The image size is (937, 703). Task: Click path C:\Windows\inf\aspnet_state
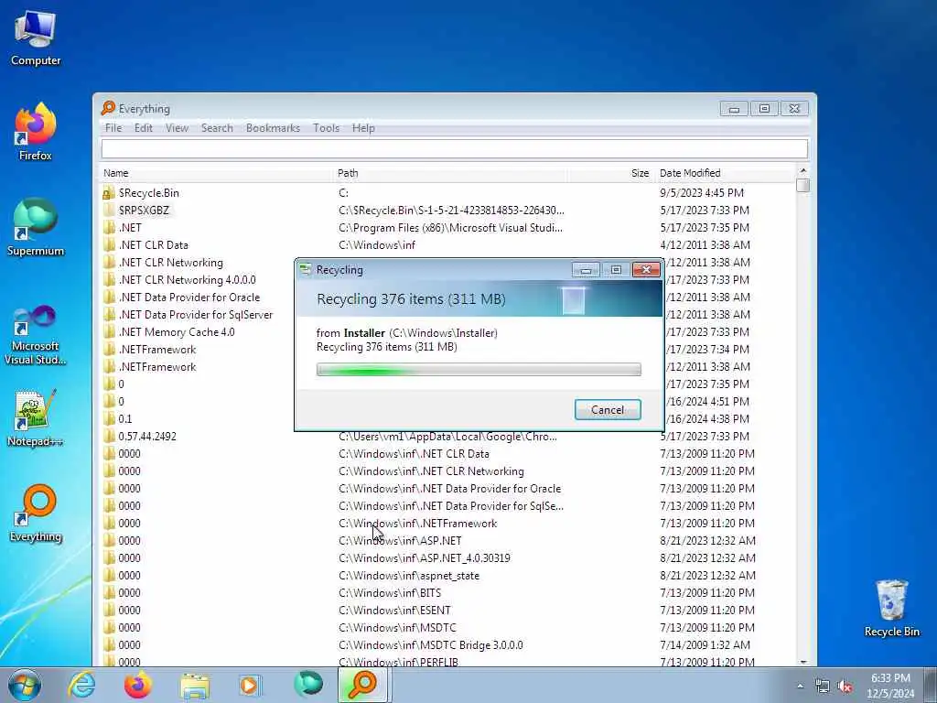409,576
